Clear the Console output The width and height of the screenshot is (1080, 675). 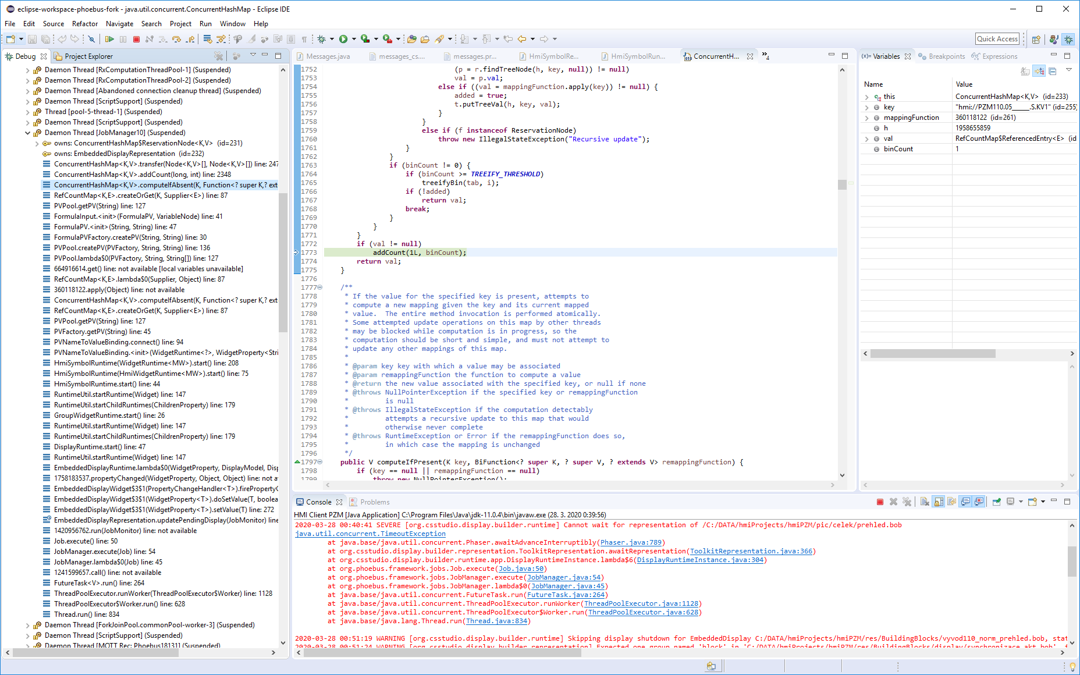coord(925,502)
